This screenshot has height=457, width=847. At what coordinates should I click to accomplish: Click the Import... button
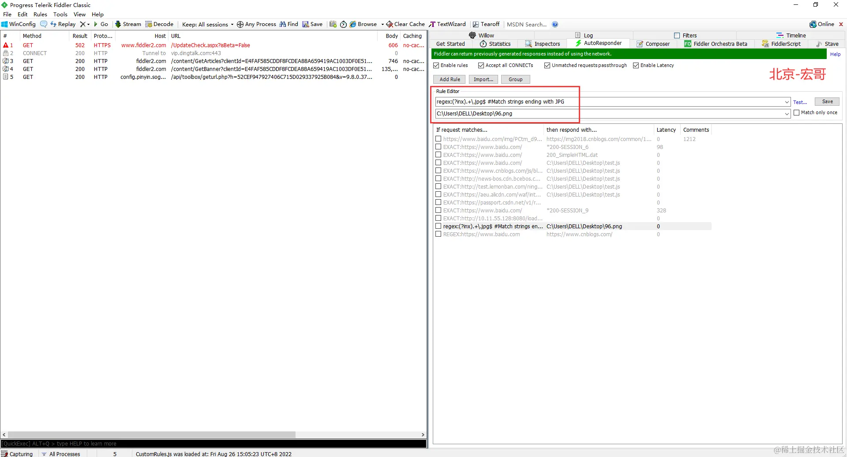[483, 79]
